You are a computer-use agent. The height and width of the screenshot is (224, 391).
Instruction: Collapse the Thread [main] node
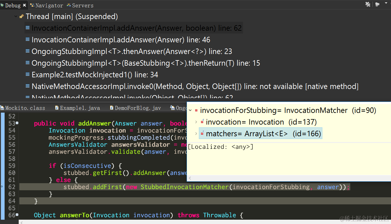(16, 17)
